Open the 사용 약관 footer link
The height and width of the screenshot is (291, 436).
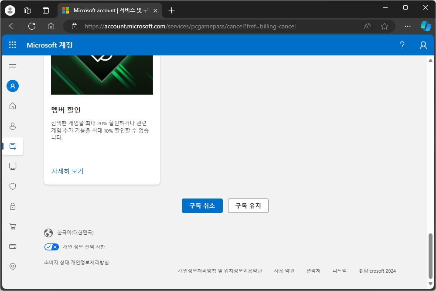pyautogui.click(x=284, y=270)
